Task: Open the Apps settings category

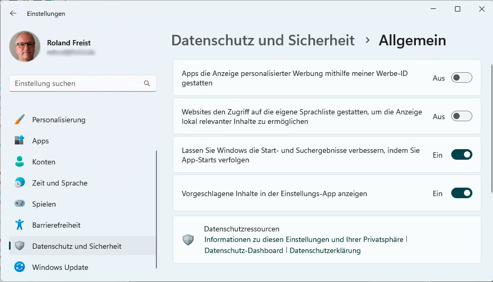Action: (x=82, y=141)
